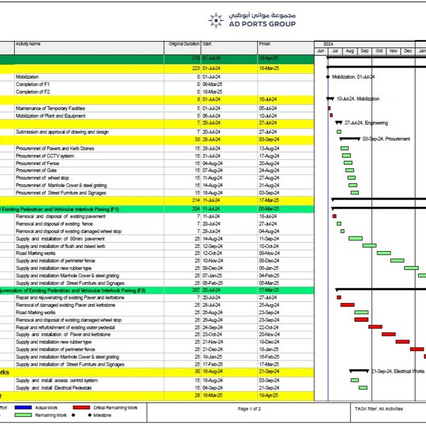This screenshot has height=426, width=426.
Task: Click the Mobilization, 01-Jul-24 milestone label
Action: pyautogui.click(x=353, y=77)
